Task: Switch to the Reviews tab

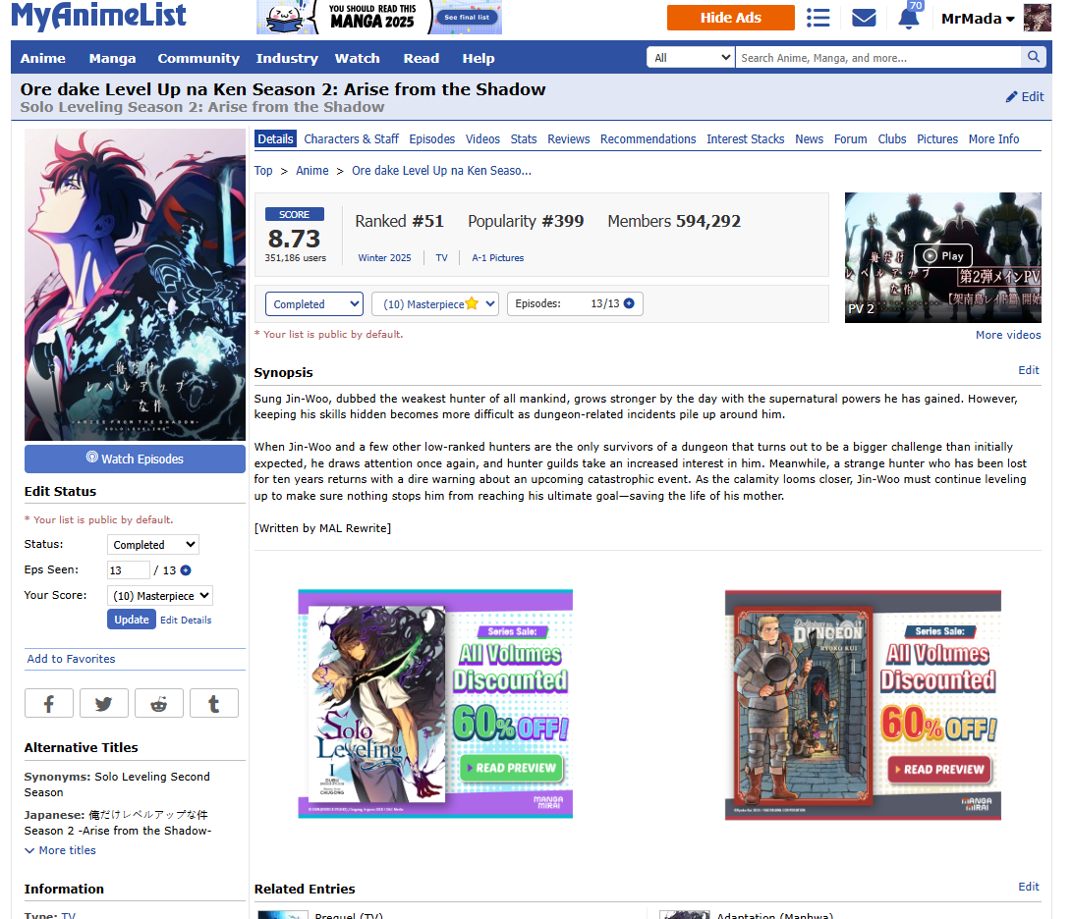Action: click(569, 138)
